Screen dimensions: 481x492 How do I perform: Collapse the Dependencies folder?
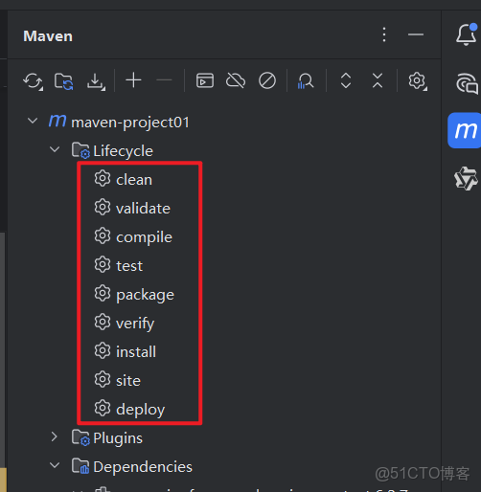click(55, 465)
